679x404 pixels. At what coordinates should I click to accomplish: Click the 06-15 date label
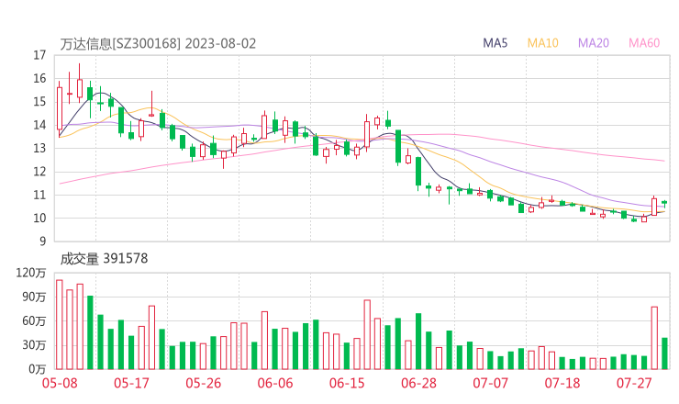(x=347, y=383)
